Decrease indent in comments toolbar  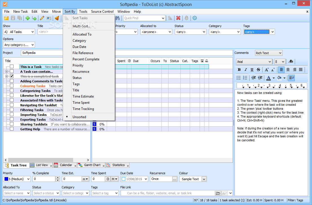coord(254,78)
